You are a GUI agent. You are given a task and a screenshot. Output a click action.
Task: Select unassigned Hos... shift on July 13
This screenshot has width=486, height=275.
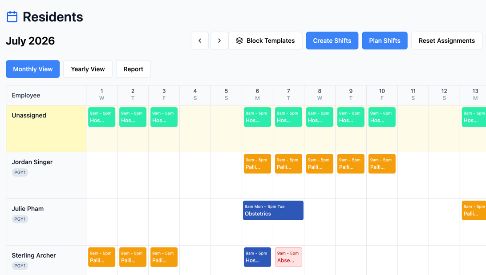(474, 117)
